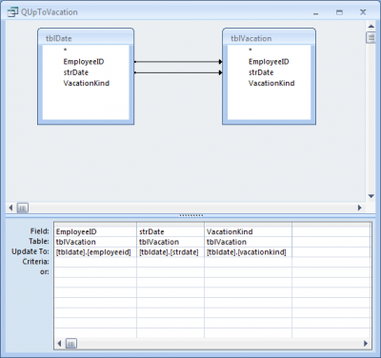The height and width of the screenshot is (358, 381).
Task: Minimize the QUpToVacation window
Action: click(315, 13)
